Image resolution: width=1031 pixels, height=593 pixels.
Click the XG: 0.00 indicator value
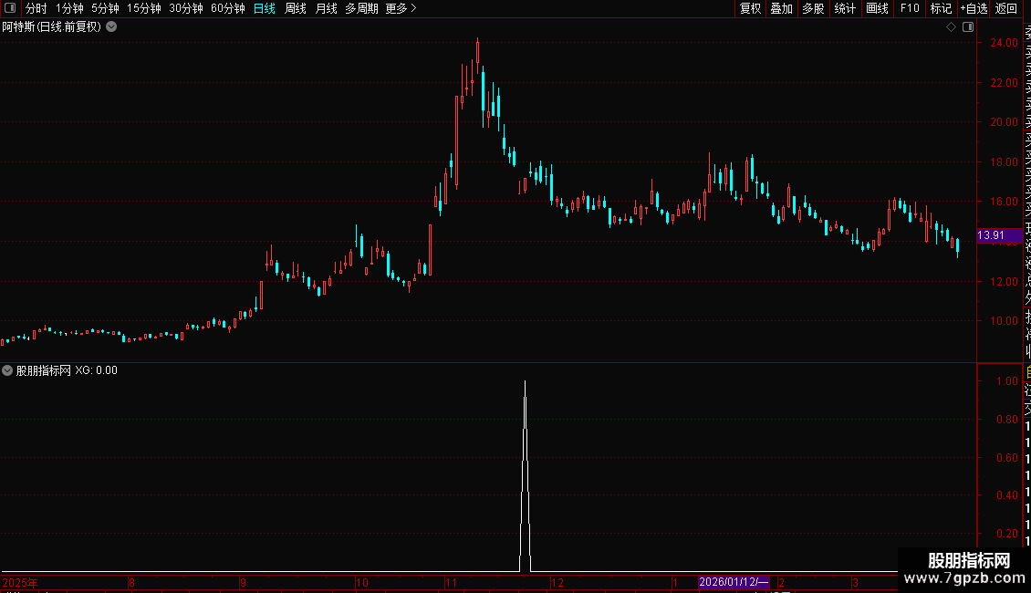96,370
